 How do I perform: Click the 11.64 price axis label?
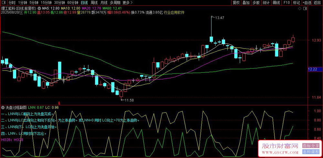click(x=316, y=97)
